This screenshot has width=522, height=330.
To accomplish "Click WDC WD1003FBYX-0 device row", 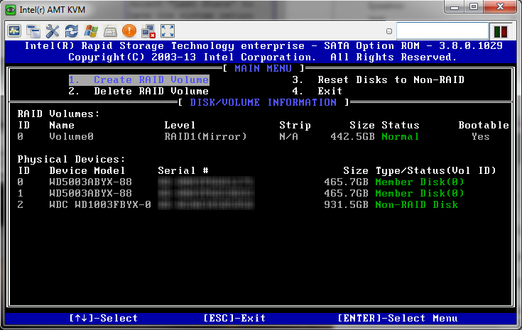I will [237, 205].
